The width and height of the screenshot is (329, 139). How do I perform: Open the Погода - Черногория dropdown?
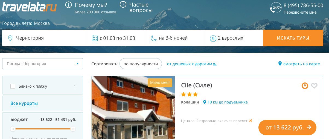(x=43, y=64)
